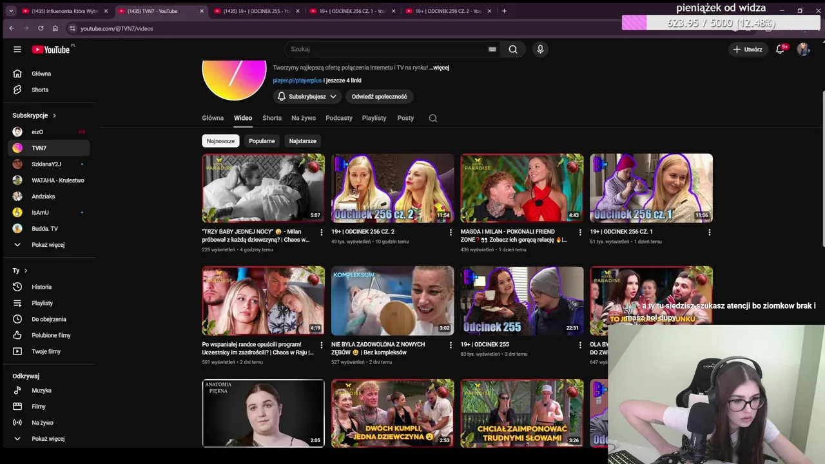Search within the TVN7 channel

[x=433, y=118]
